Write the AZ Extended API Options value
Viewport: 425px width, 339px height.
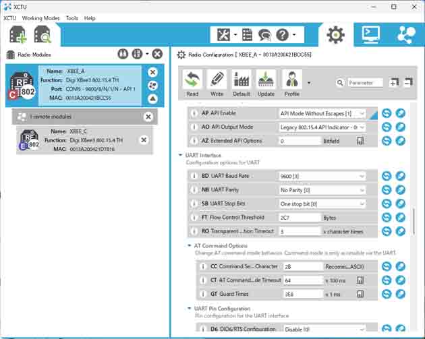coord(401,141)
